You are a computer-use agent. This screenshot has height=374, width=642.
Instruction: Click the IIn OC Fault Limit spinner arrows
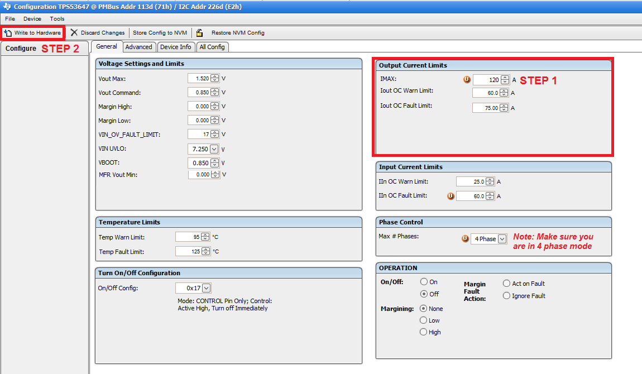[x=490, y=196]
